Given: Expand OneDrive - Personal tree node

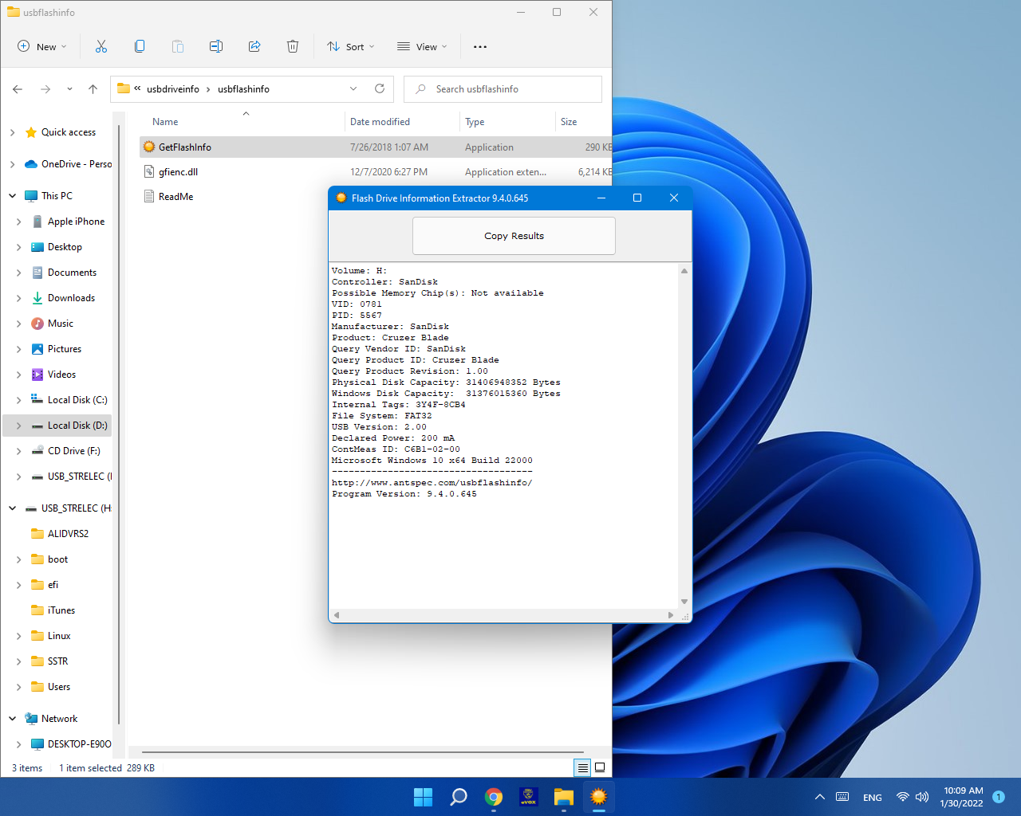Looking at the screenshot, I should click(x=12, y=164).
